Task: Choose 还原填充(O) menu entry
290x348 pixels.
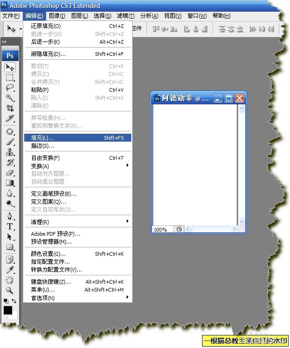Action: point(78,26)
